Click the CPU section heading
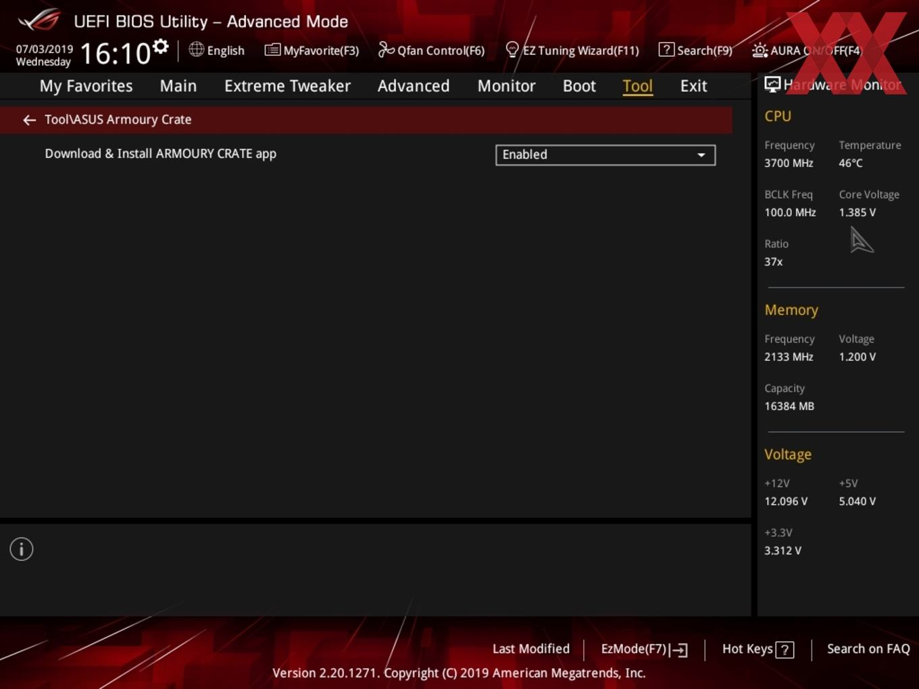The width and height of the screenshot is (919, 689). 778,116
